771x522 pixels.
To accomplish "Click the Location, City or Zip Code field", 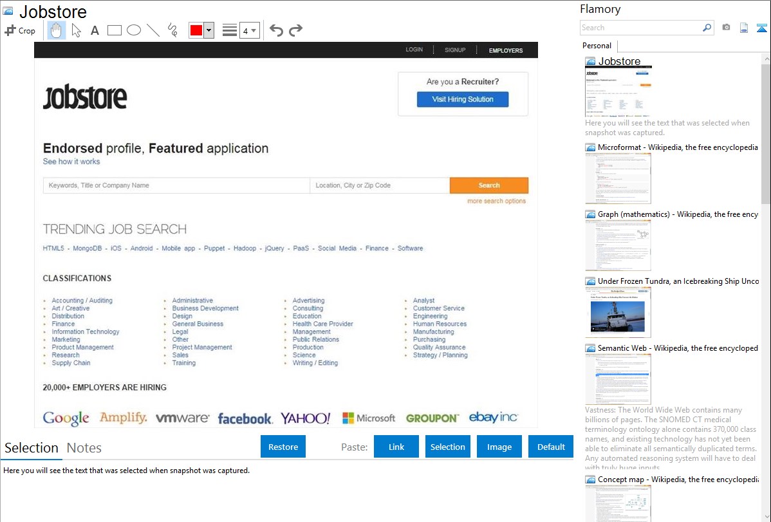I will point(380,185).
